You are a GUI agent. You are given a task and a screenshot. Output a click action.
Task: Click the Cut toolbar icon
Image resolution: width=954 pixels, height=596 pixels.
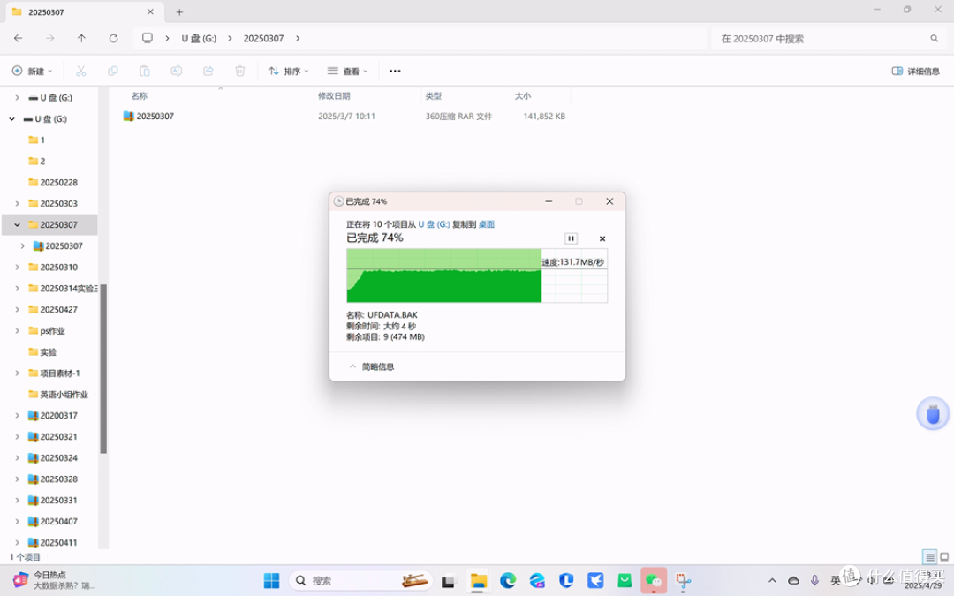pos(81,72)
